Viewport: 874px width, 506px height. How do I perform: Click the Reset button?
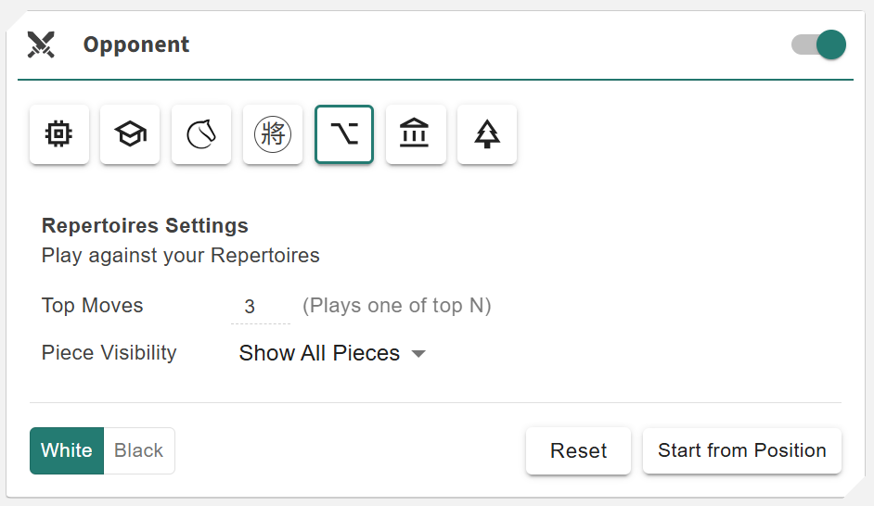[578, 450]
